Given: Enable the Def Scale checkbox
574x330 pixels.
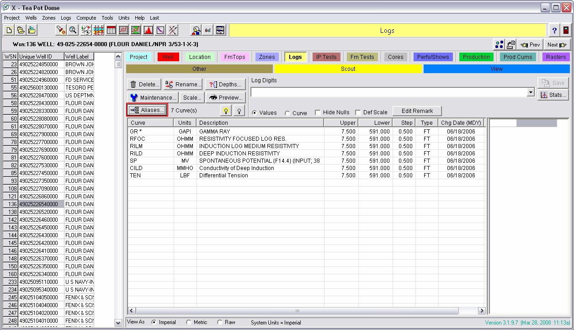Looking at the screenshot, I should tap(358, 112).
